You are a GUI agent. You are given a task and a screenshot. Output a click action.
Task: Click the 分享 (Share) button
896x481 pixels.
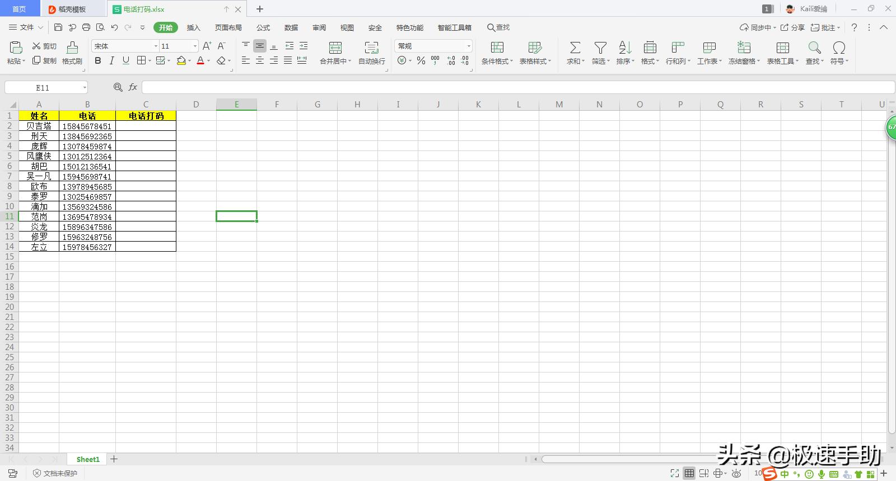(793, 27)
